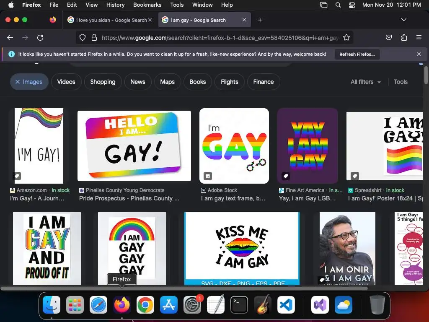
Task: Open the Window menu
Action: pyautogui.click(x=202, y=5)
